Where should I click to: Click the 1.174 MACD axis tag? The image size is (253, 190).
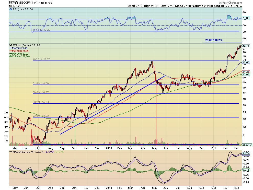pyautogui.click(x=246, y=153)
